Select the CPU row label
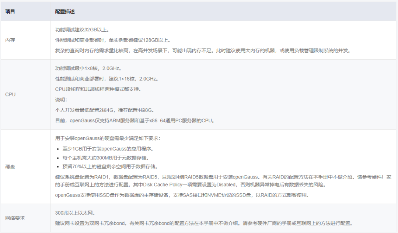Image resolution: width=398 pixels, height=233 pixels. (10, 95)
